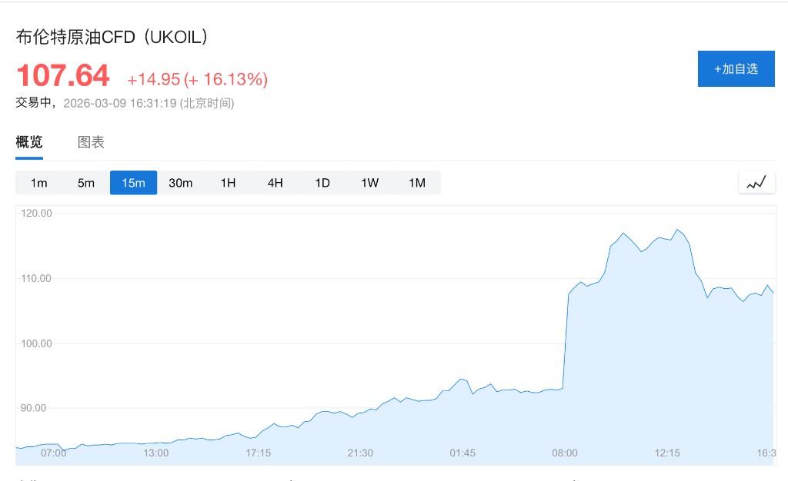Switch chart to 30m interval
The width and height of the screenshot is (788, 481).
(181, 183)
